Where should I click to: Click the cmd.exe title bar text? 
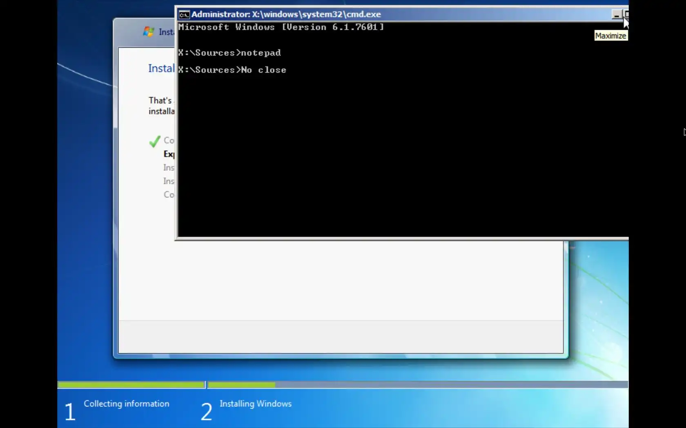pos(286,14)
